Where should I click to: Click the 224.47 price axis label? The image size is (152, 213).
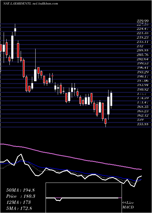pyautogui.click(x=142, y=29)
